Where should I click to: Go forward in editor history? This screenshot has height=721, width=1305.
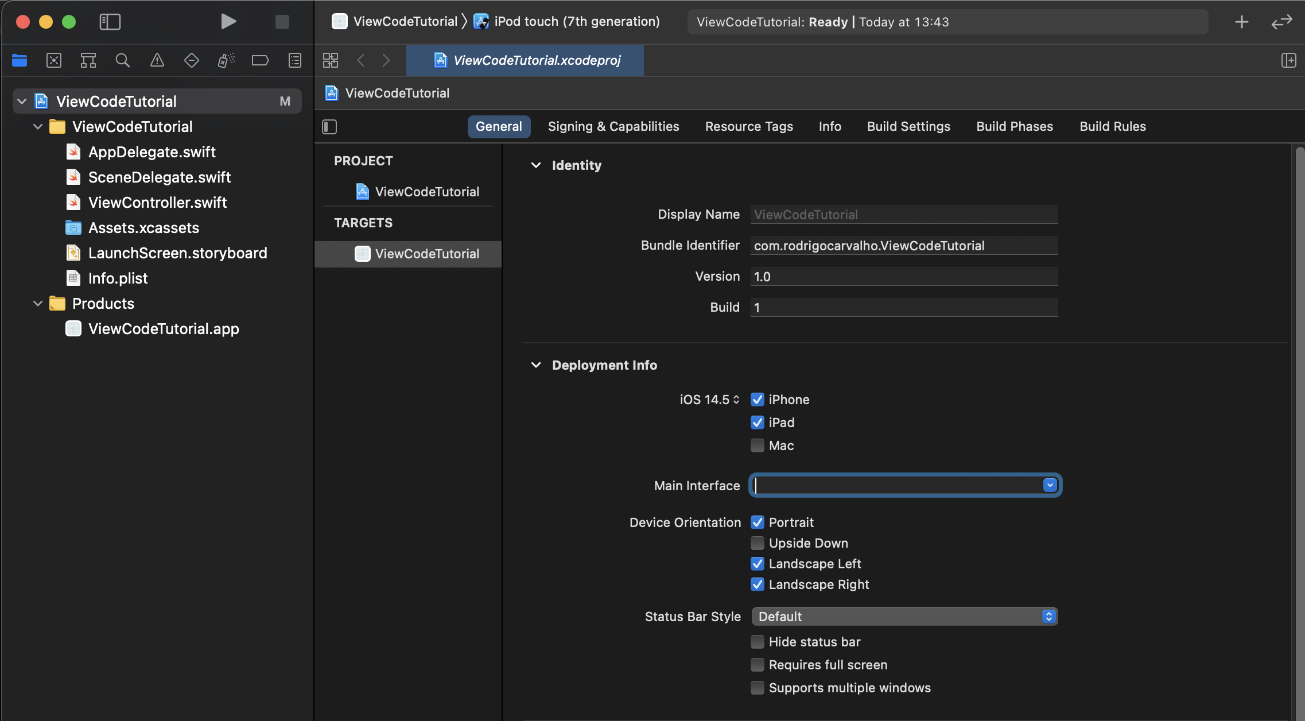coord(386,60)
